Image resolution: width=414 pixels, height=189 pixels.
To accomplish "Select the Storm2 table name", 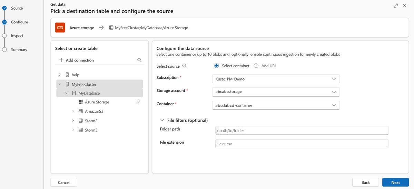I will coord(91,121).
